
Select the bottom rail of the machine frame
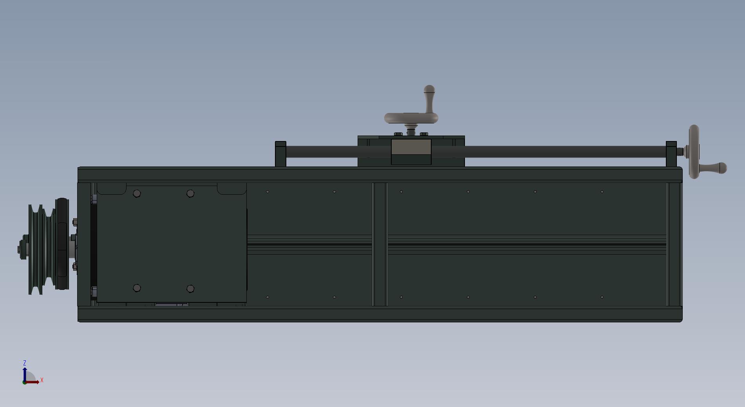(x=380, y=314)
